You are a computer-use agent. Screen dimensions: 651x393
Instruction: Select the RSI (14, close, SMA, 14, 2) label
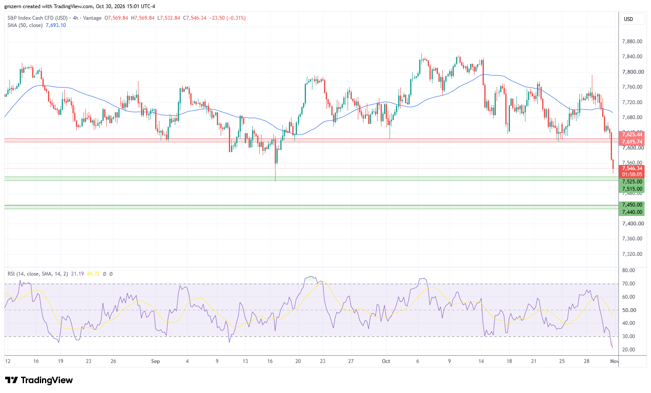[38, 274]
